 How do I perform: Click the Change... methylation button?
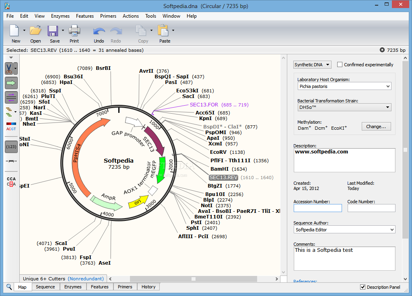point(376,127)
